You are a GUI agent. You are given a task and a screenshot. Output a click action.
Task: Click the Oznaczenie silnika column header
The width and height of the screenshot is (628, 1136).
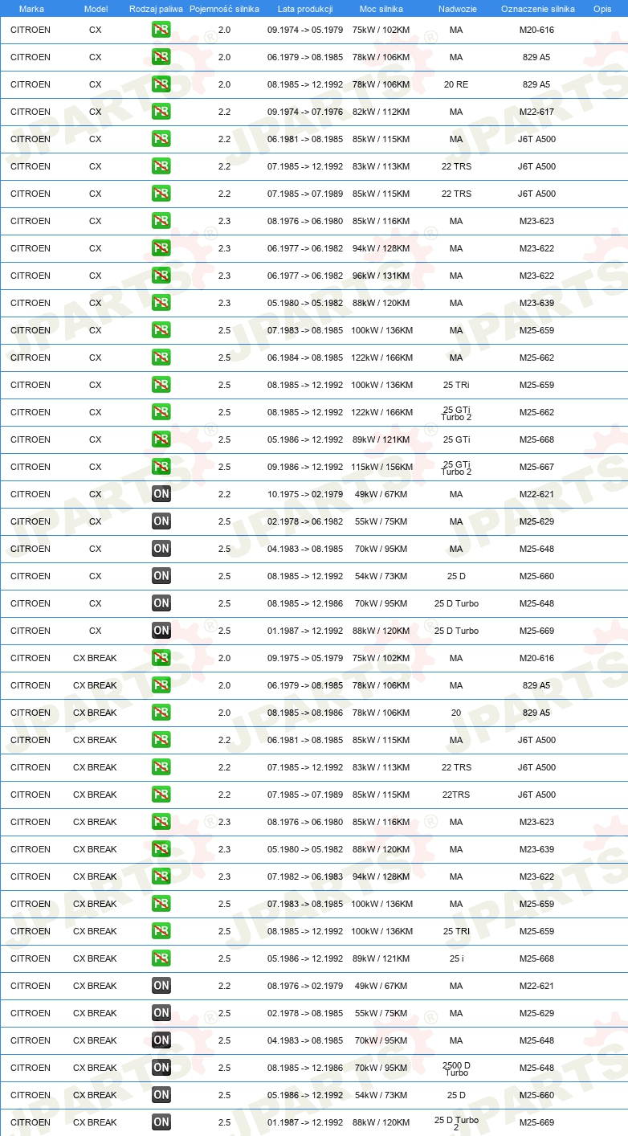pos(538,9)
